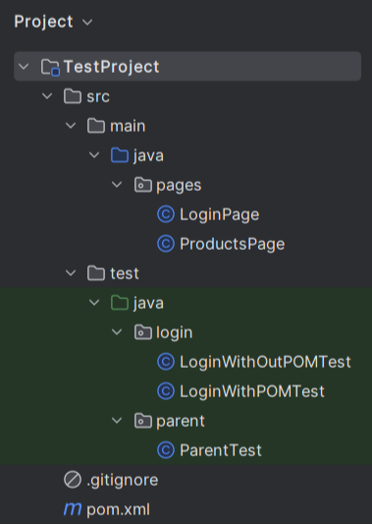Viewport: 372px width, 525px height.
Task: Collapse the parent package chevron
Action: coord(117,421)
